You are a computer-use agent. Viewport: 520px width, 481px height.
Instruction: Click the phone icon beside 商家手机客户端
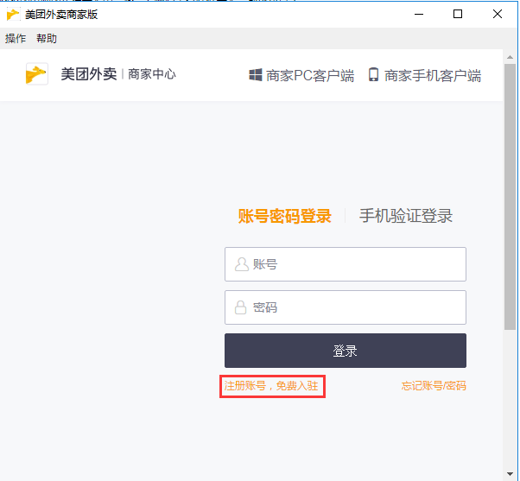(373, 74)
